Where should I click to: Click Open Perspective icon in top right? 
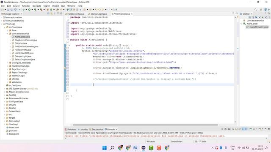click(x=261, y=10)
